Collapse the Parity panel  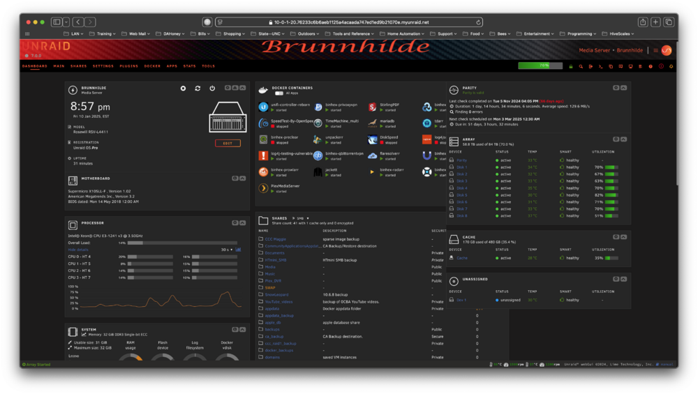point(623,88)
